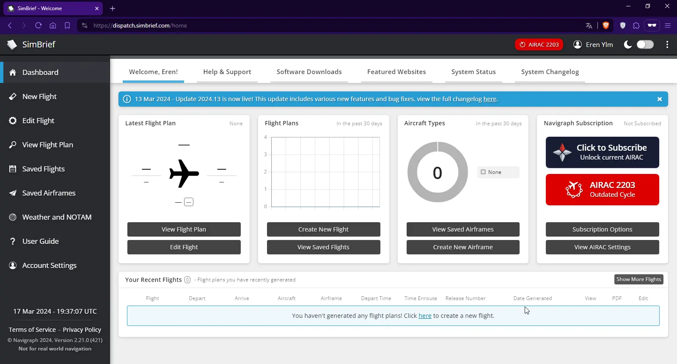Click the site settings icon beside URL
This screenshot has width=677, height=364.
[85, 25]
